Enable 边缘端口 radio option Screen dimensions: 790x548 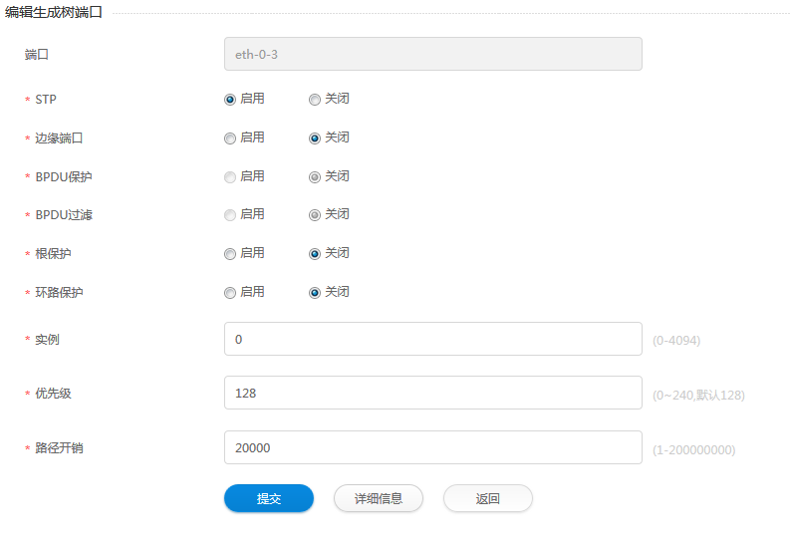(x=230, y=138)
